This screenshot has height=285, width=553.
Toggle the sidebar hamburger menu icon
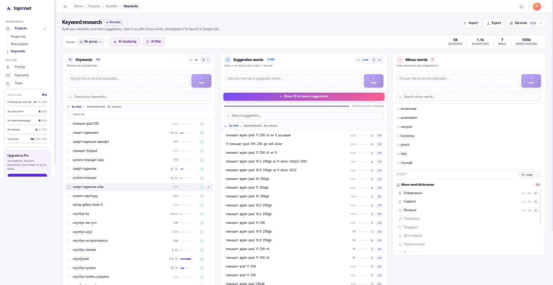65,7
